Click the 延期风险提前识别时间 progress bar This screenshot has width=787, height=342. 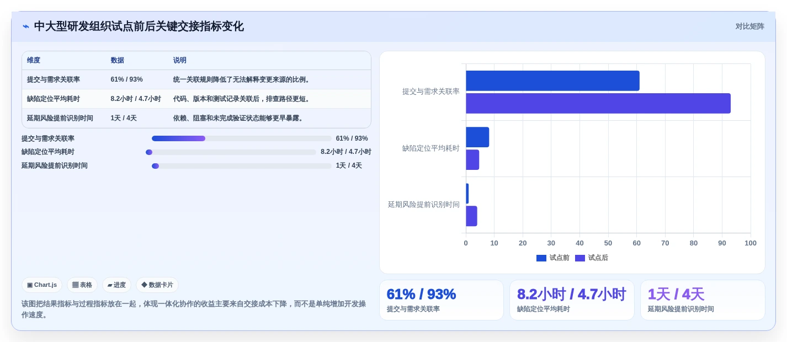[x=242, y=166]
